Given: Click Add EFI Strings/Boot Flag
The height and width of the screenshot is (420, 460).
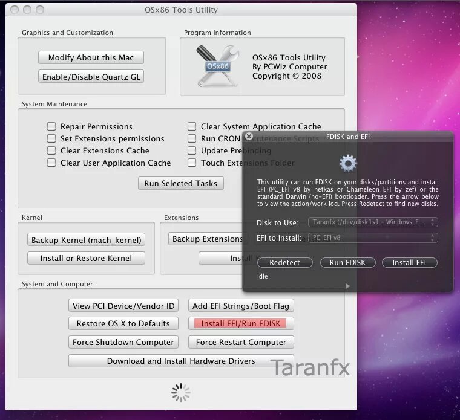Looking at the screenshot, I should 241,306.
